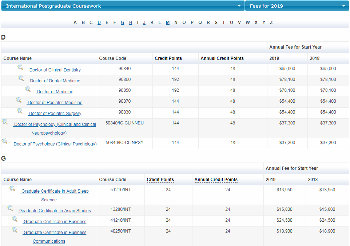Click magnifier icon beside Doctor of Podiatric Medicine
This screenshot has height=246, width=350.
coord(19,100)
